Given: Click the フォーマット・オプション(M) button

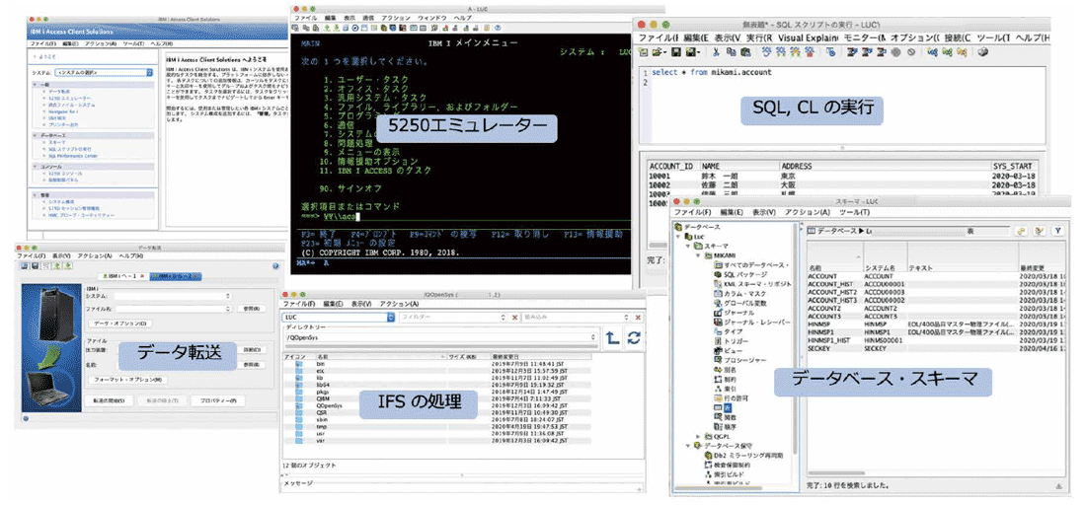Looking at the screenshot, I should pos(126,380).
